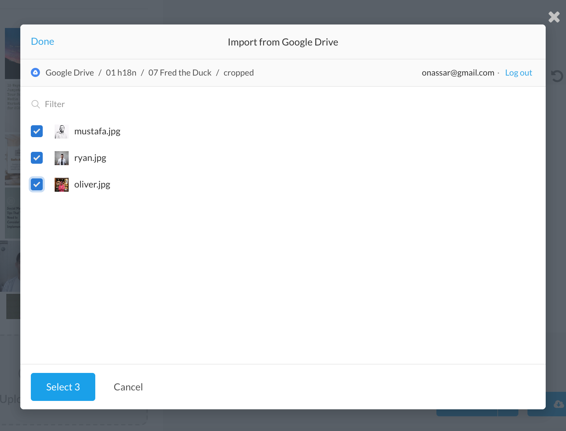Screen dimensions: 566x431
Task: Log out of onassar@gmail.com
Action: point(518,72)
